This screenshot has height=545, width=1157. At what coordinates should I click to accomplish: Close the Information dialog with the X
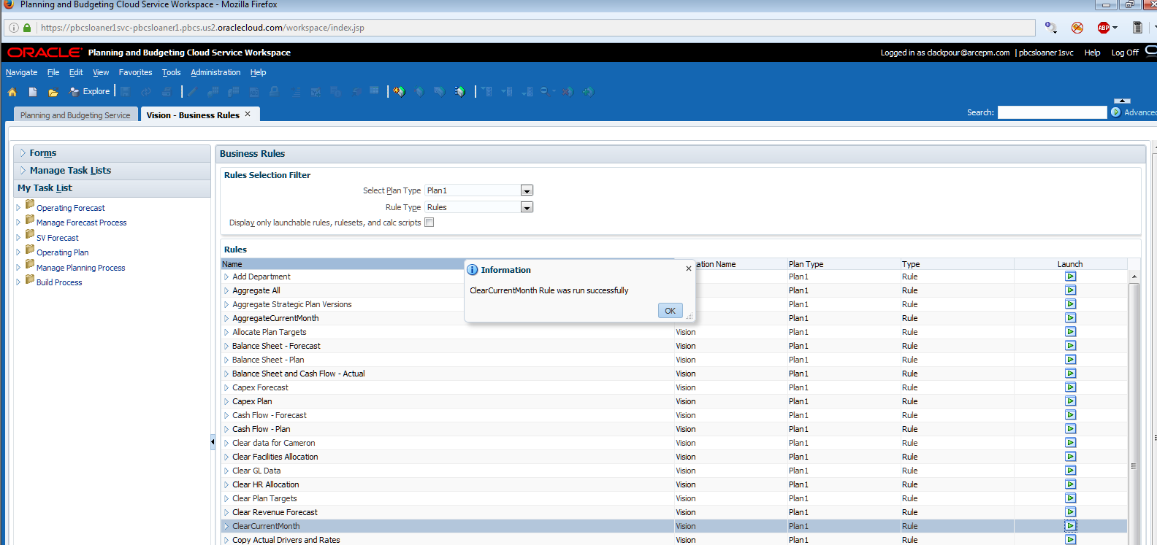click(688, 268)
